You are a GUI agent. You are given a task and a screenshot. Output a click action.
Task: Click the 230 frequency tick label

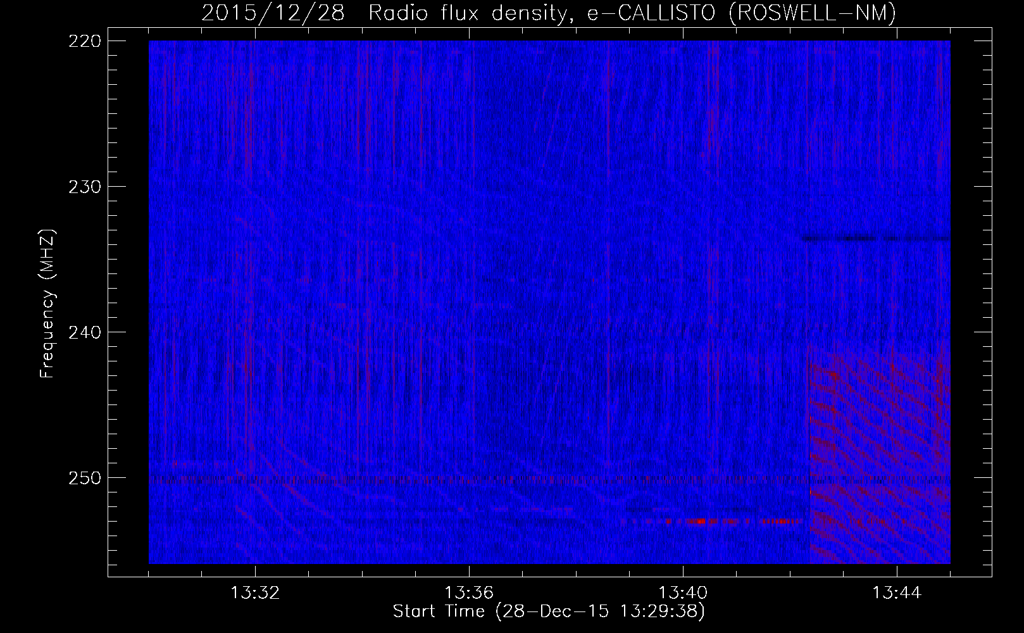point(84,187)
